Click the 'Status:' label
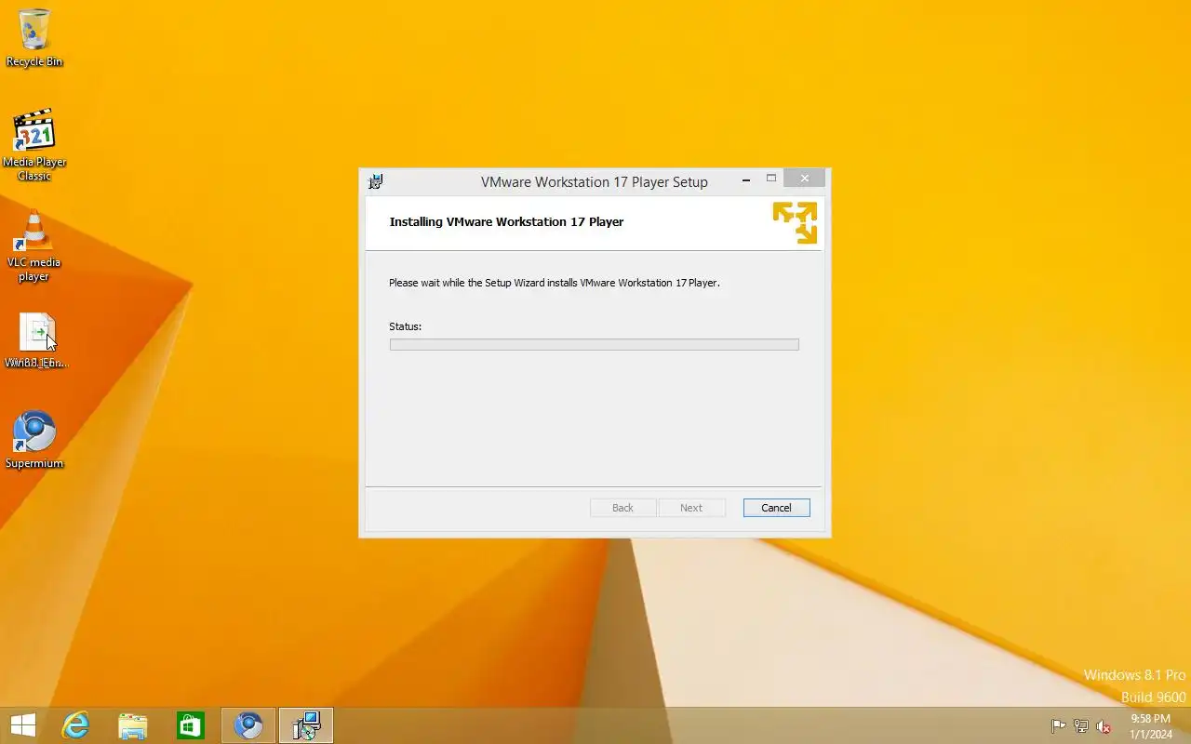The width and height of the screenshot is (1191, 744). 405,326
